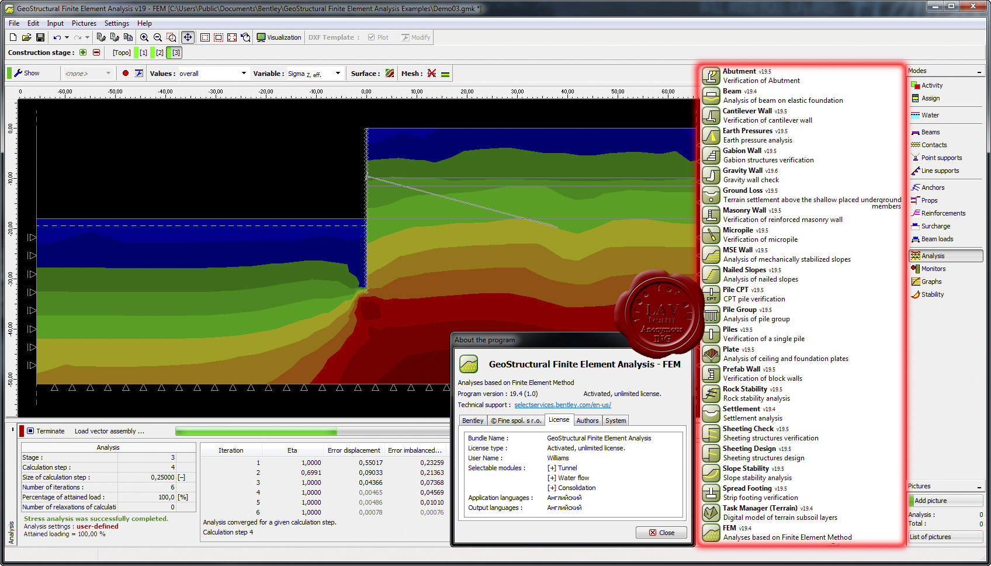Open Activity mode
Screen dimensions: 991x566
tap(927, 85)
